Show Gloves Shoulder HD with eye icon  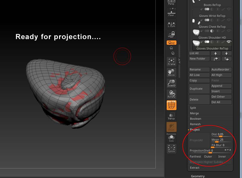coord(229,31)
